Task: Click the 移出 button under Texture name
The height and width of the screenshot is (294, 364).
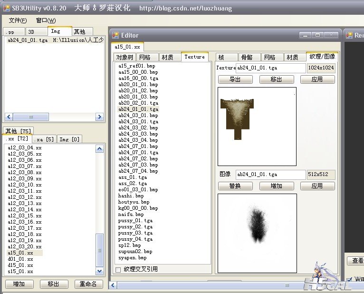Action: click(x=277, y=79)
